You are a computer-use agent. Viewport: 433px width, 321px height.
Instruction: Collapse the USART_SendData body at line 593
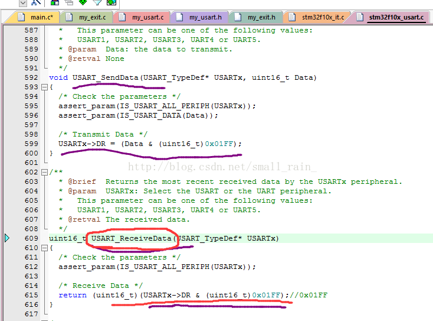pyautogui.click(x=44, y=87)
